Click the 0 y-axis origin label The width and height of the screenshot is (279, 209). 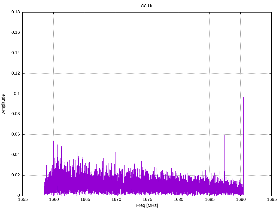pyautogui.click(x=19, y=196)
